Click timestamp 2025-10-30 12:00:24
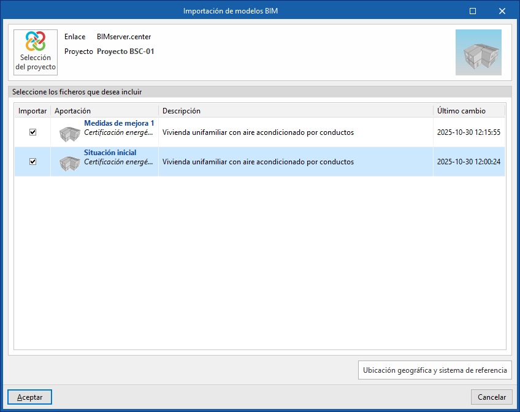Screen dimensions: 520x412 (x=468, y=162)
